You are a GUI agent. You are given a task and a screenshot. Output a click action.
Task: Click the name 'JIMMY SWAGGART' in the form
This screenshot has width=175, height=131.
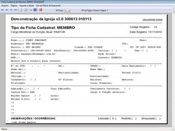pyautogui.click(x=36, y=40)
